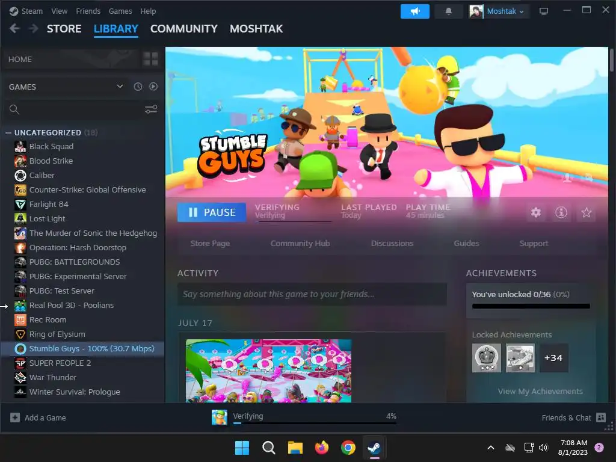Select PUBG: Experimental Server
Image resolution: width=616 pixels, height=462 pixels.
click(78, 277)
